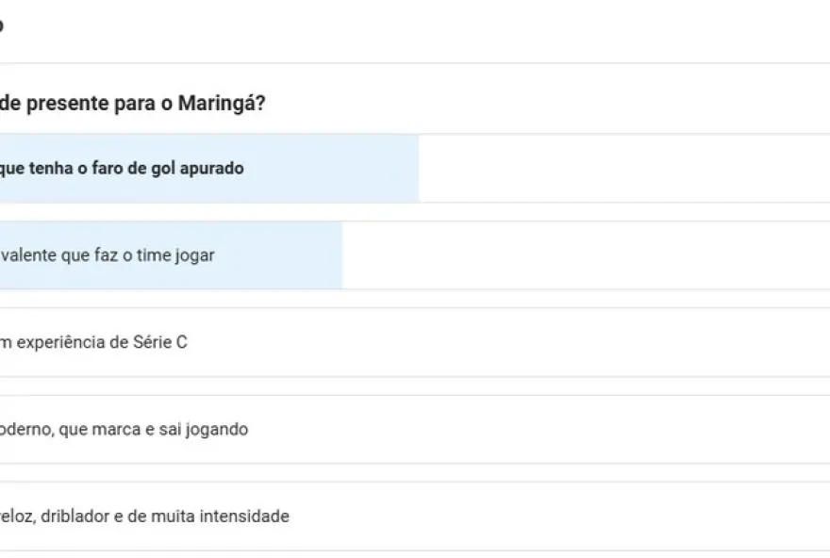Screen dimensions: 830x558
Task: Click the partial heading above the poll question
Action: click(x=2, y=26)
